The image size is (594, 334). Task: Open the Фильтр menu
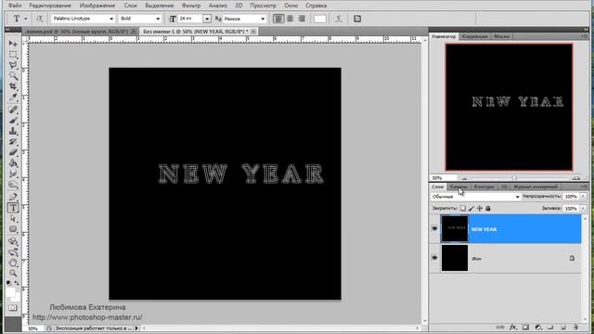tap(191, 6)
